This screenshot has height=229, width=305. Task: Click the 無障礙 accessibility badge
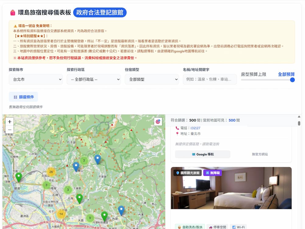tap(213, 173)
